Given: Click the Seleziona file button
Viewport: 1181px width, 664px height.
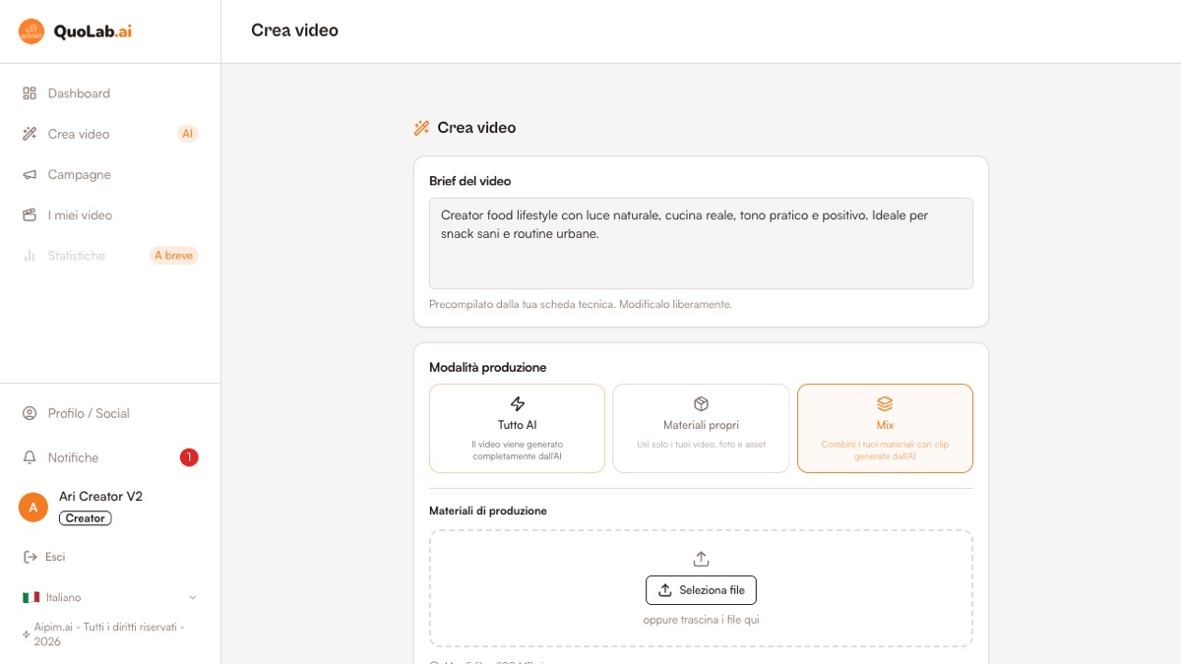Looking at the screenshot, I should 701,590.
